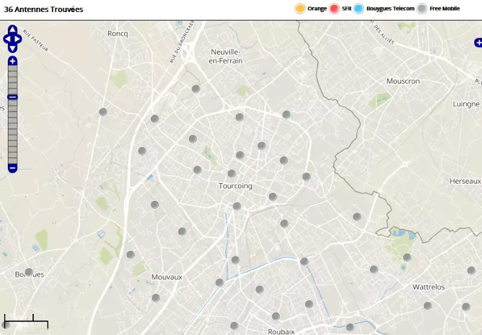Select the Free Mobile legend label

click(445, 8)
